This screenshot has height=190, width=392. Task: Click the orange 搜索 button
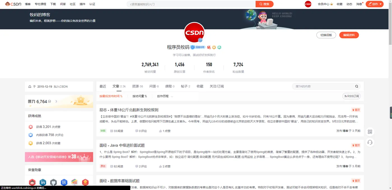(264, 4)
